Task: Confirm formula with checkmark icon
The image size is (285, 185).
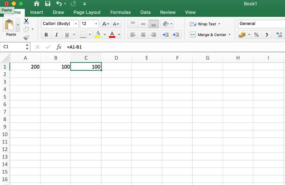Action: (48, 47)
